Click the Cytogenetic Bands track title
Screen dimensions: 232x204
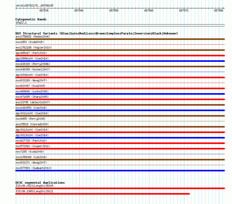tap(31, 19)
